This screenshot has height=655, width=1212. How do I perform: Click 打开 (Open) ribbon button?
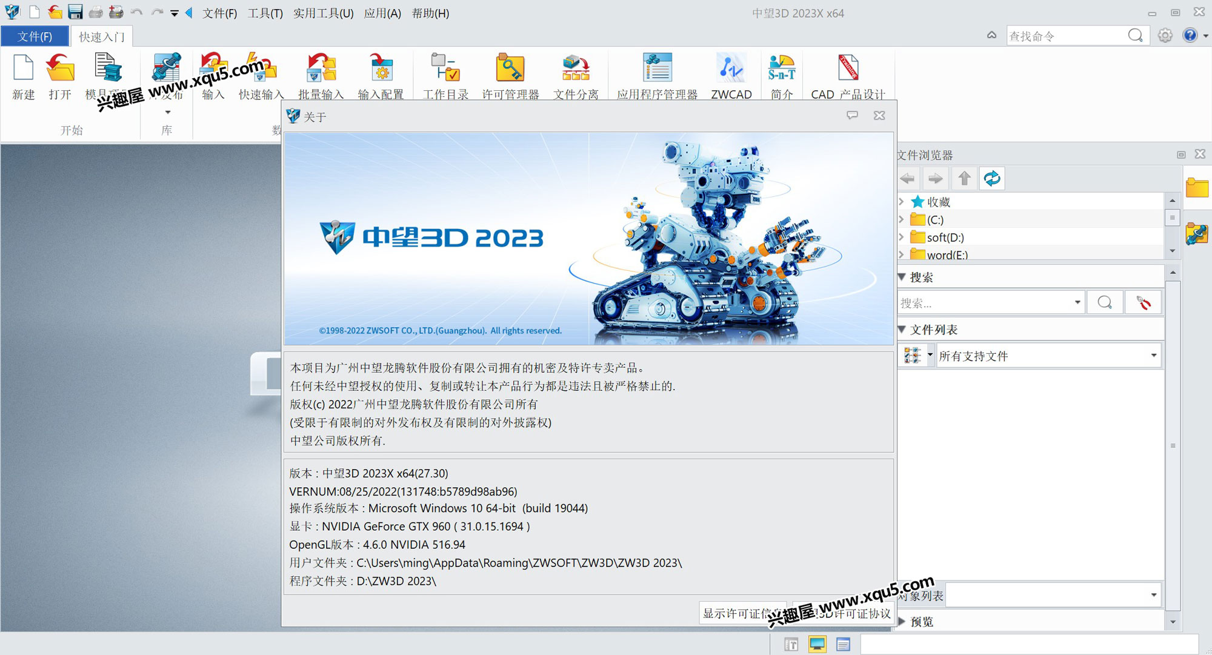click(60, 76)
